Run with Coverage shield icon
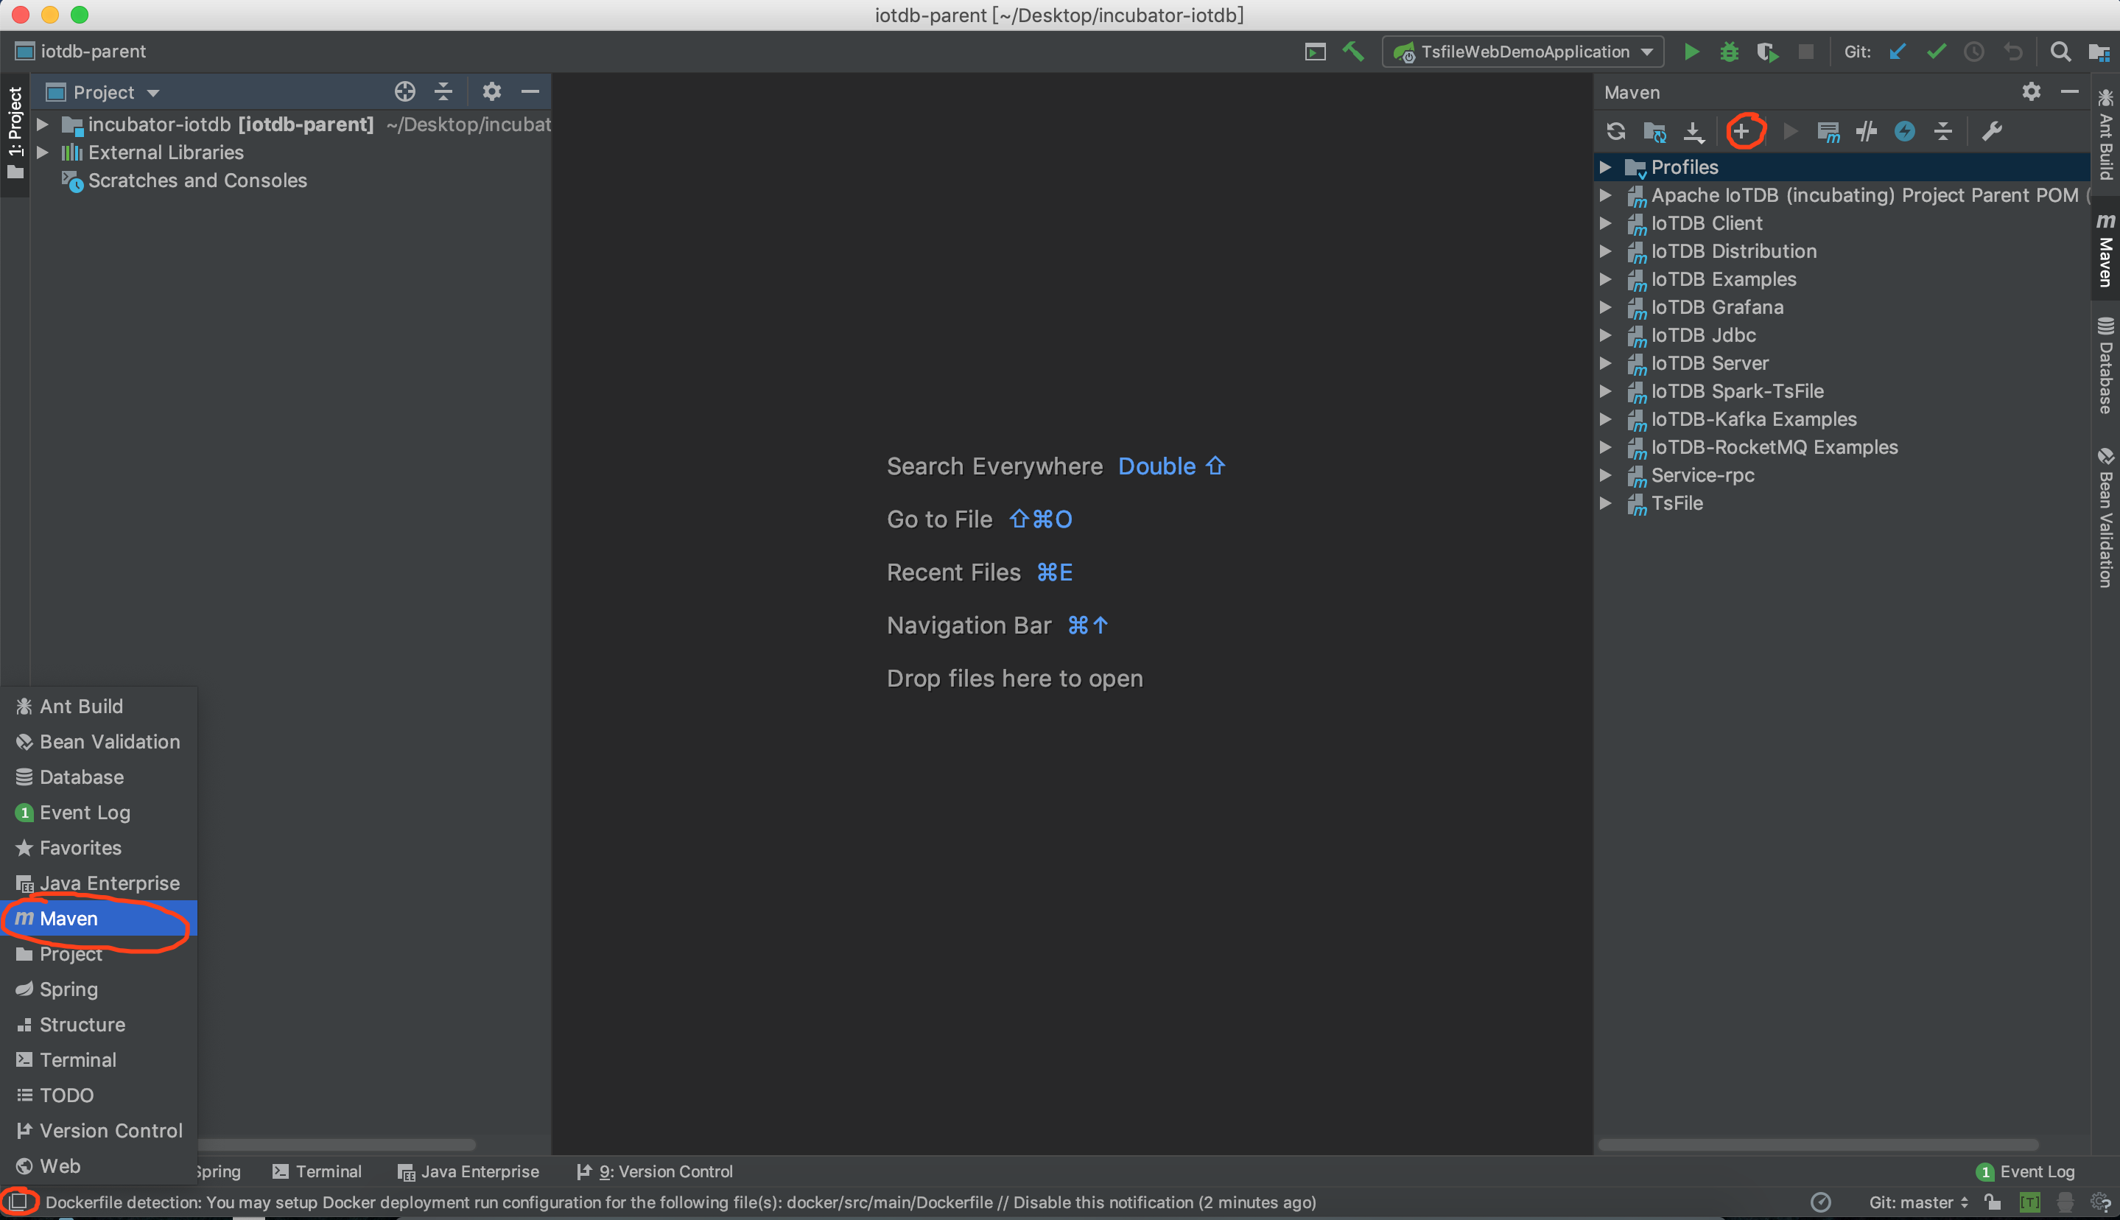 click(1767, 52)
